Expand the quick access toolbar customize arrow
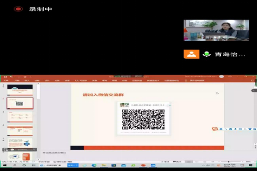The image size is (257, 171). pyautogui.click(x=31, y=77)
